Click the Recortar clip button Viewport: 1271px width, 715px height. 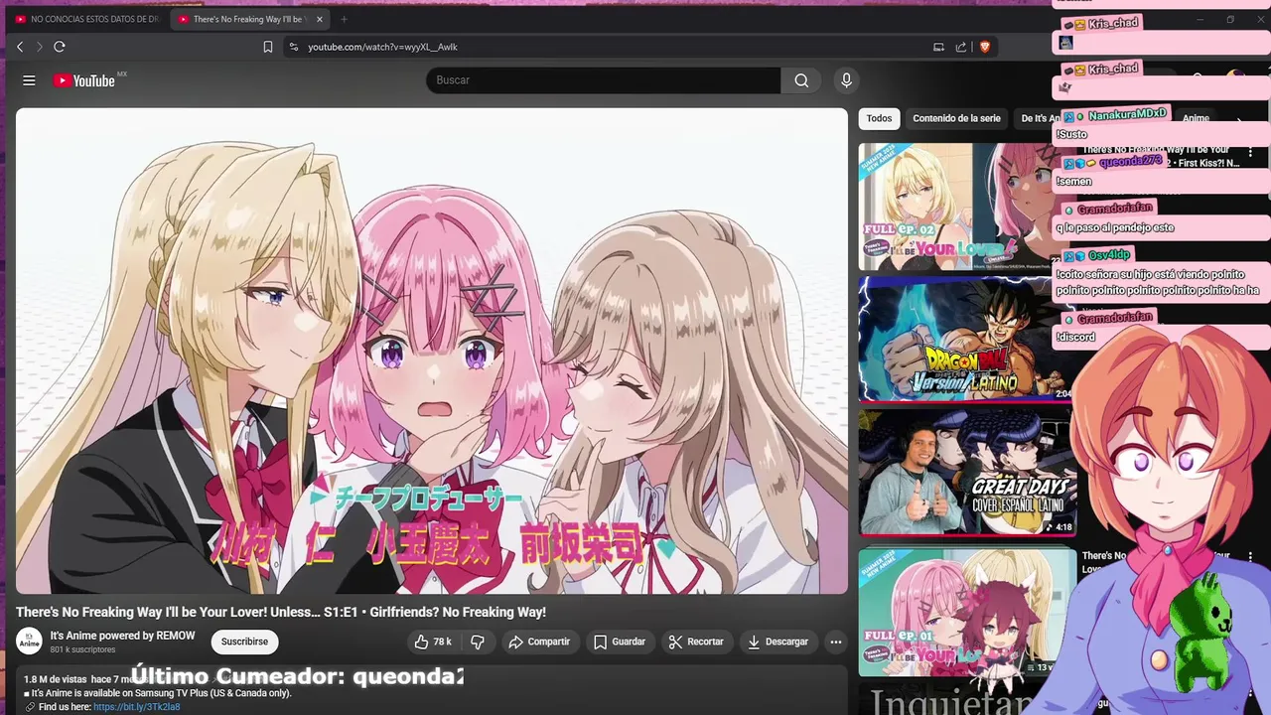point(696,642)
